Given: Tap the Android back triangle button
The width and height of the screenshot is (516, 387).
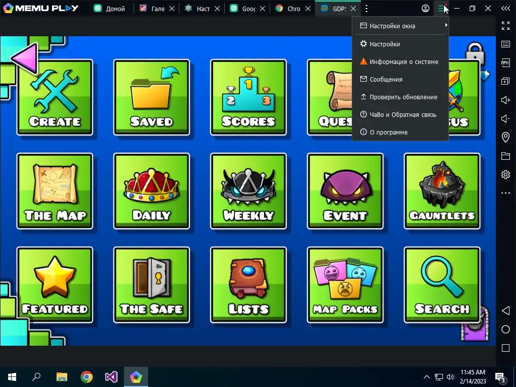Looking at the screenshot, I should tap(505, 310).
